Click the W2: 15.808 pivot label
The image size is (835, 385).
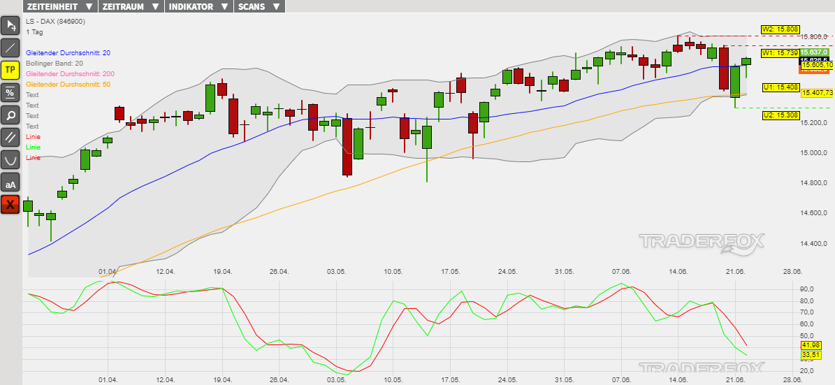coord(780,29)
